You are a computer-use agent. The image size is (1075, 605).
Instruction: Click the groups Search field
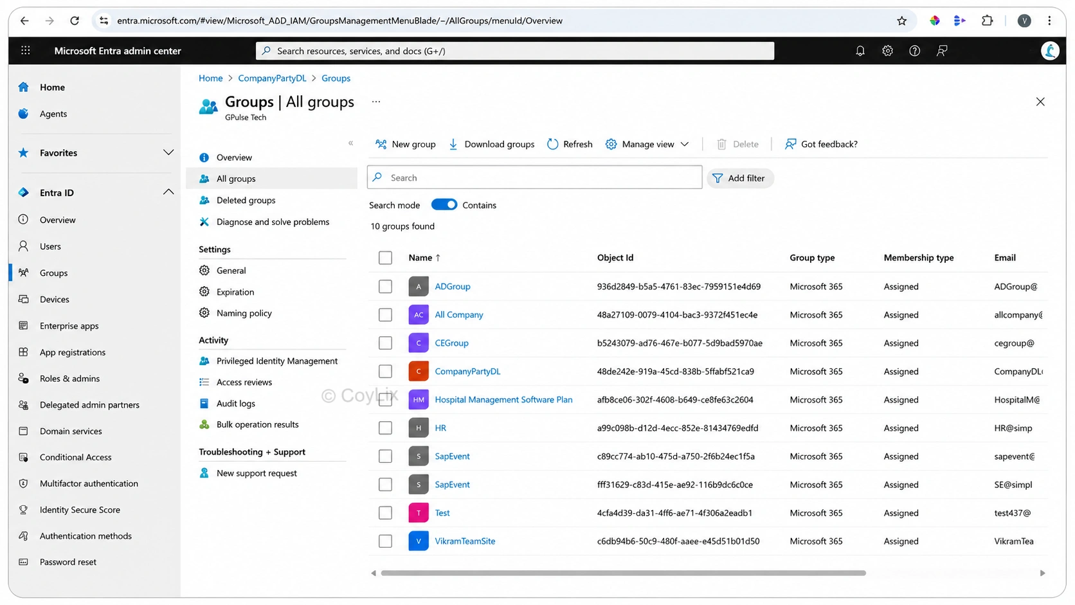534,177
